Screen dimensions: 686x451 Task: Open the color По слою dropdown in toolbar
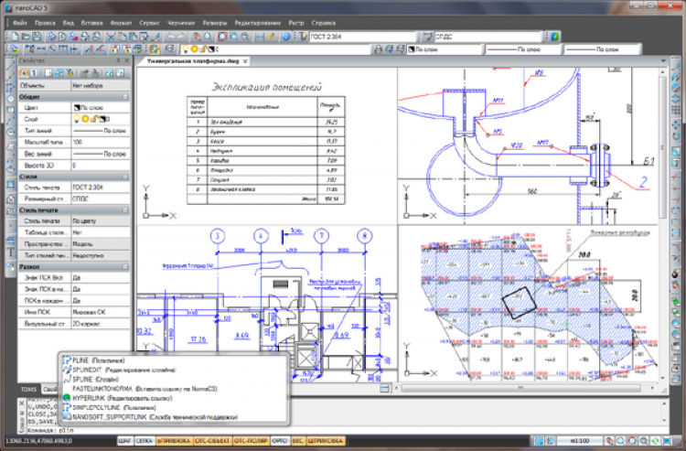(445, 49)
